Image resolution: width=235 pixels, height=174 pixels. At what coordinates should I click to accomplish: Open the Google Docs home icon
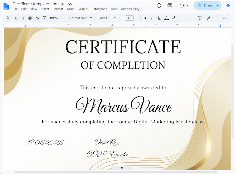tap(6, 6)
